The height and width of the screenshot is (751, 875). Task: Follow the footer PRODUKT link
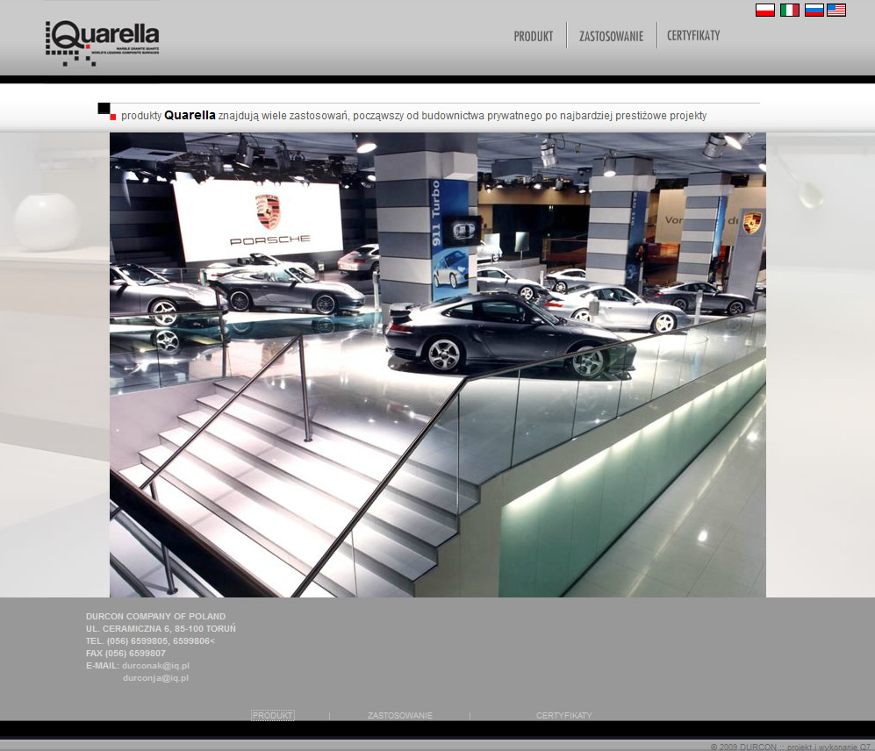272,715
